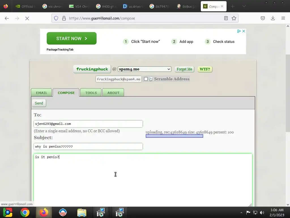290x218 pixels.
Task: Switch to the 86Box tab
Action: coord(186,6)
